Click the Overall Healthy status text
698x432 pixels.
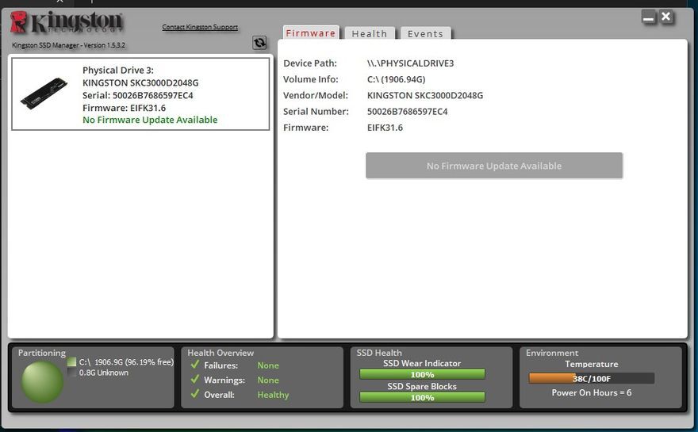pyautogui.click(x=273, y=395)
